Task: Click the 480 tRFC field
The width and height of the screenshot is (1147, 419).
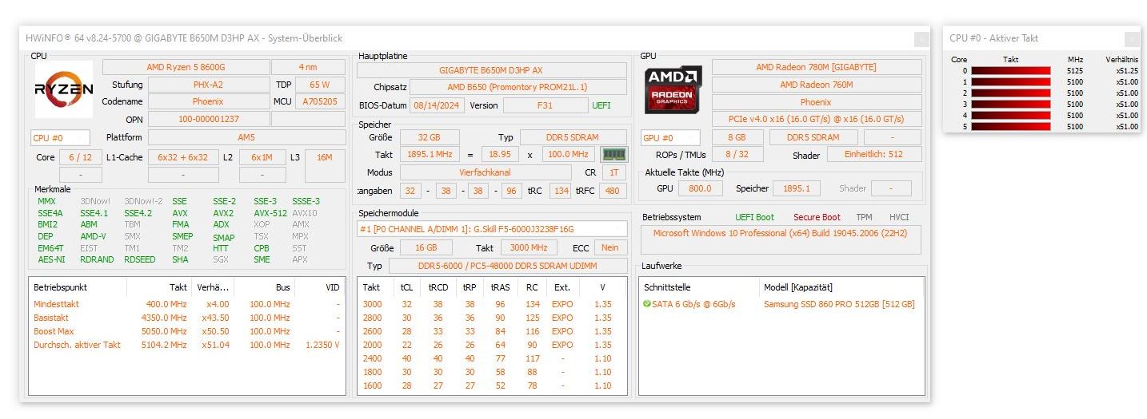Action: tap(613, 191)
